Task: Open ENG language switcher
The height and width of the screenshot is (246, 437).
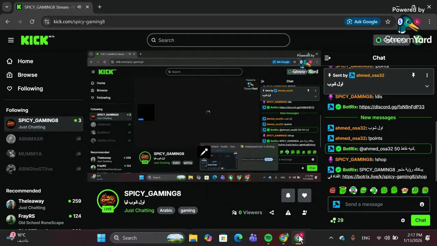Action: click(x=366, y=238)
